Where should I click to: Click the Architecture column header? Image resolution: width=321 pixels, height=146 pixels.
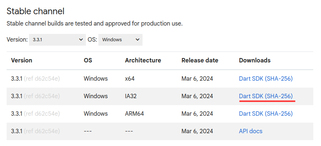point(143,60)
